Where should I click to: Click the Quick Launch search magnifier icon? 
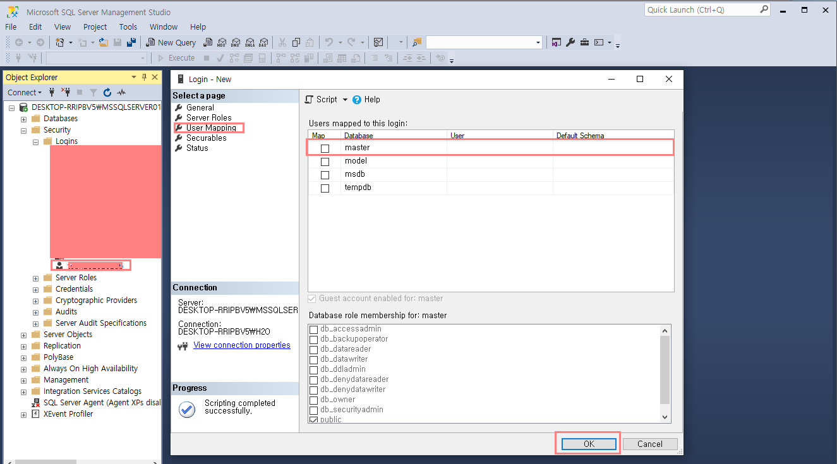click(764, 9)
